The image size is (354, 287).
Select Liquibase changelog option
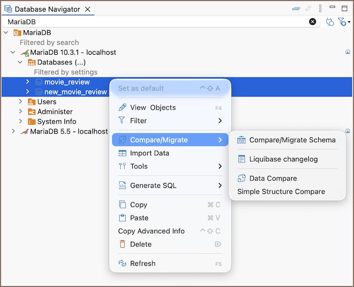tap(283, 159)
